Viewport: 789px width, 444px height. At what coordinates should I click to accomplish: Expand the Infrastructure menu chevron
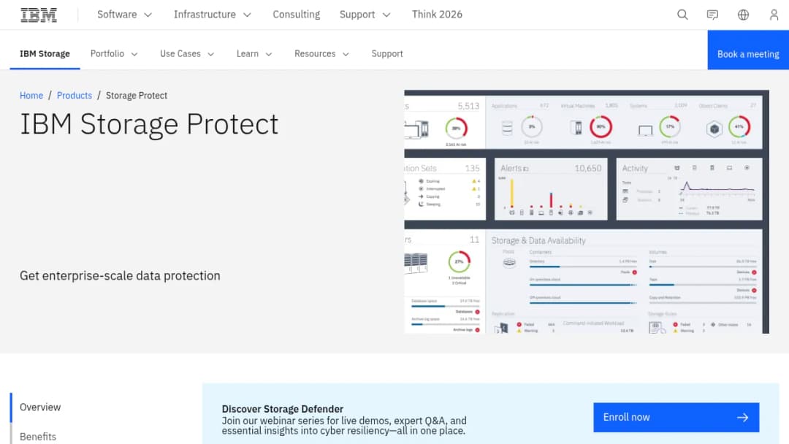click(x=247, y=15)
